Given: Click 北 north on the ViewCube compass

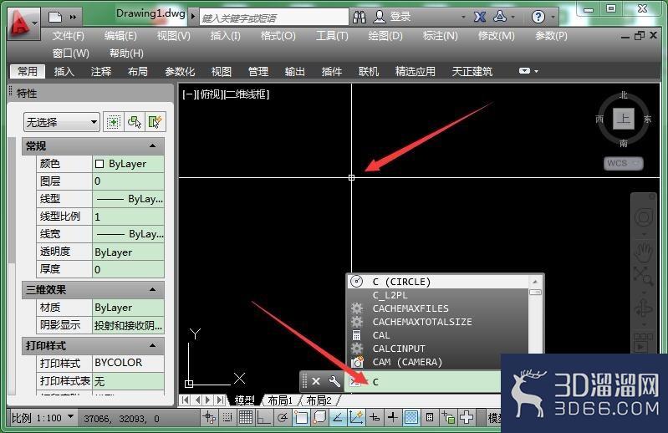Looking at the screenshot, I should click(x=624, y=95).
